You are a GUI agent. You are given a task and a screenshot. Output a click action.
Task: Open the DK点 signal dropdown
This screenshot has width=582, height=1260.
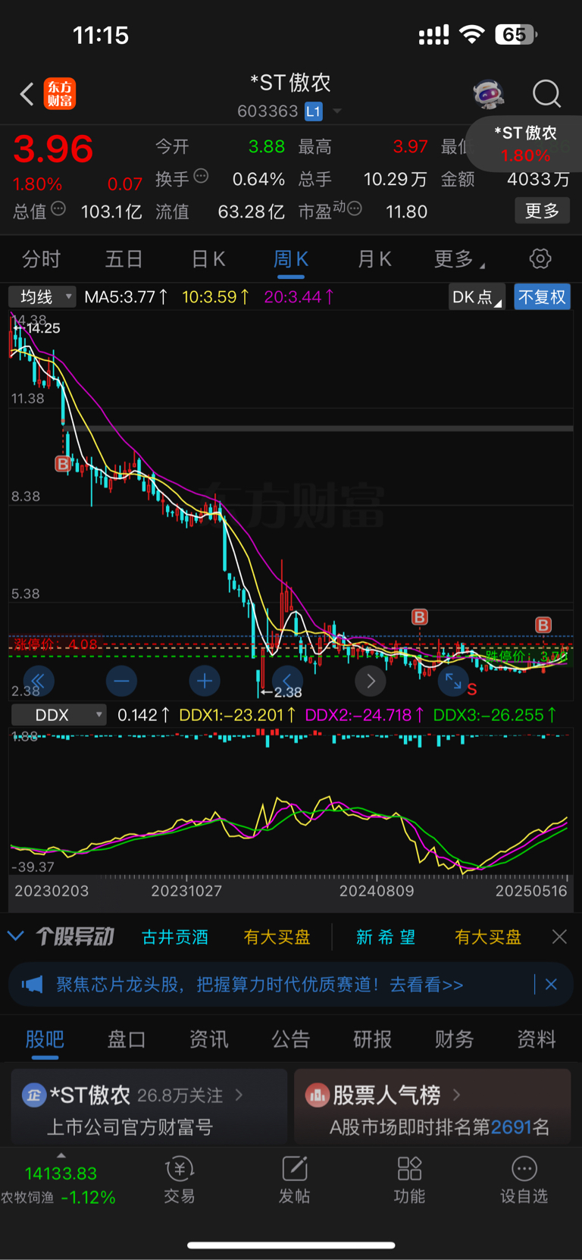(477, 297)
